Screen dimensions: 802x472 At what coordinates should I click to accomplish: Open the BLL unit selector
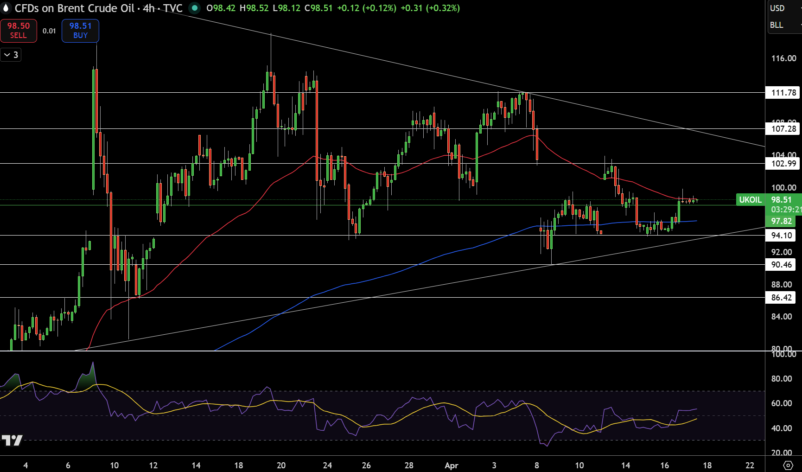783,25
